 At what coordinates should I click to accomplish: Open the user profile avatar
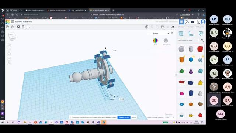(203, 22)
